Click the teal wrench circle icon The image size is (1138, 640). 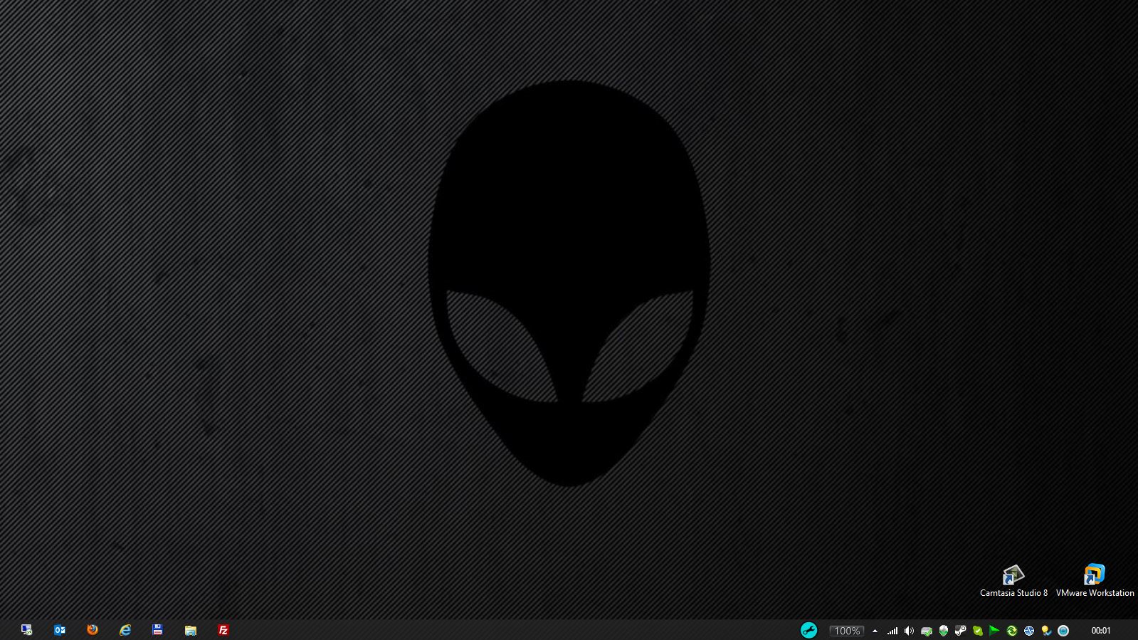(808, 630)
